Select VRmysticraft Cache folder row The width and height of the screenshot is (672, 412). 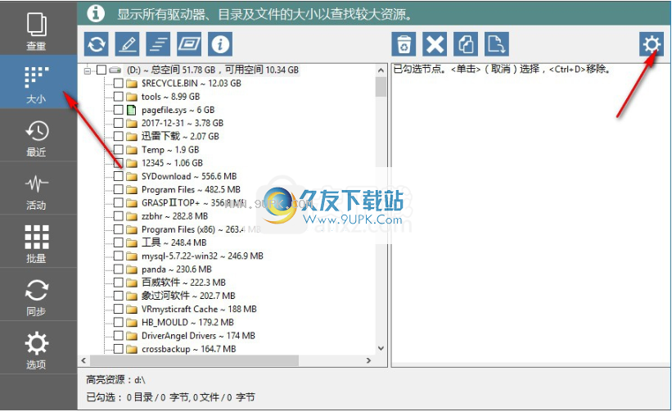pyautogui.click(x=199, y=309)
